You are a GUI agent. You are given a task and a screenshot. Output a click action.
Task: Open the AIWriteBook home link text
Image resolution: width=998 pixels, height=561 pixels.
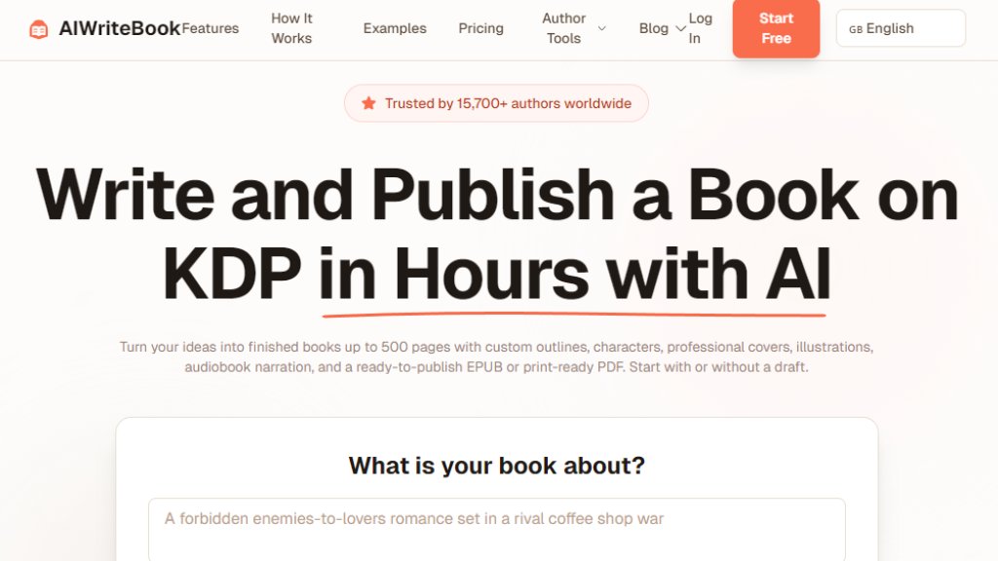[x=120, y=28]
